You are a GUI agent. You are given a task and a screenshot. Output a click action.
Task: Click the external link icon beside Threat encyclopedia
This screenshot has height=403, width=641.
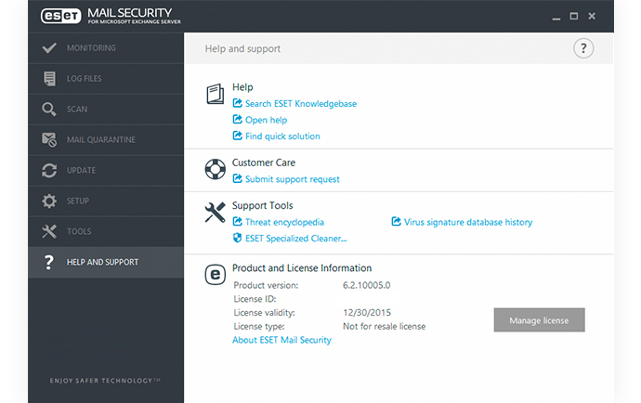point(237,222)
